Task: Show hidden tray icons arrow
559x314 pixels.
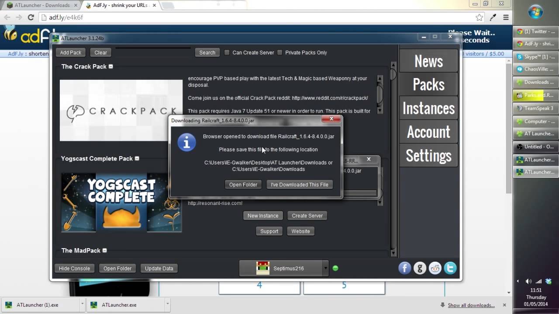Action: click(x=518, y=281)
